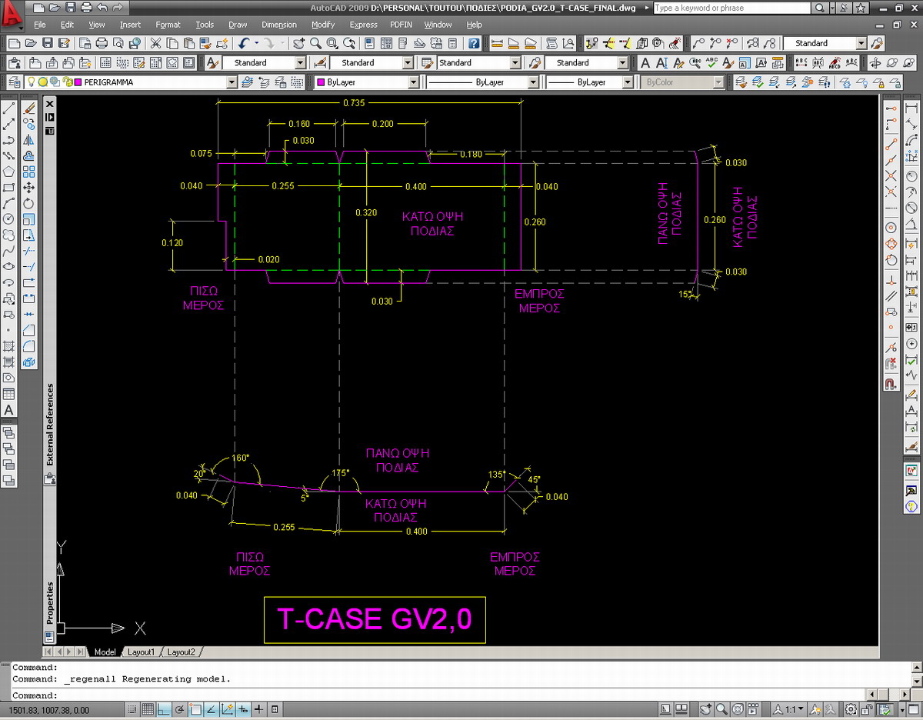
Task: Select the Cut scissors icon
Action: 155,43
